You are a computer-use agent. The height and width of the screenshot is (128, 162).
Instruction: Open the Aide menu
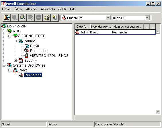click(x=73, y=9)
